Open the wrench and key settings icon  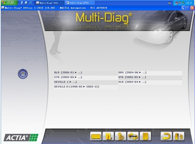[x=121, y=136]
